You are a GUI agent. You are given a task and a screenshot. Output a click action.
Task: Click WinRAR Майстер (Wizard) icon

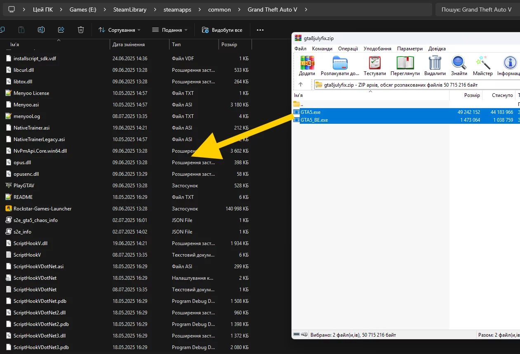(x=483, y=63)
